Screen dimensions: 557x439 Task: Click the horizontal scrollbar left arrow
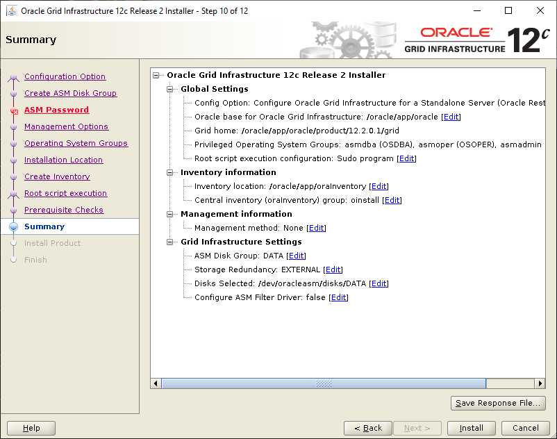(156, 383)
